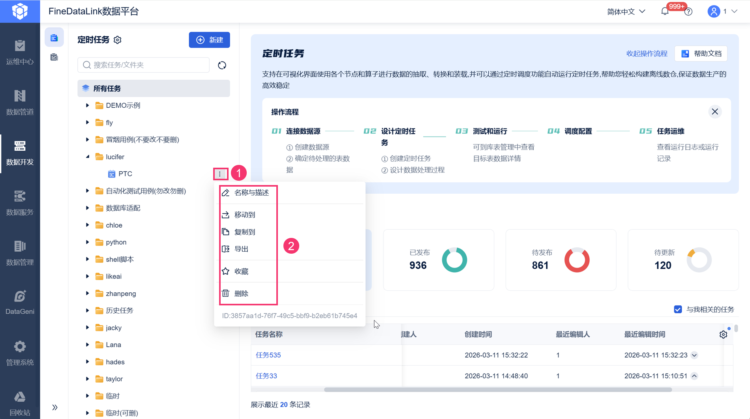The height and width of the screenshot is (419, 750).
Task: Click the star icon for 收藏
Action: point(225,271)
